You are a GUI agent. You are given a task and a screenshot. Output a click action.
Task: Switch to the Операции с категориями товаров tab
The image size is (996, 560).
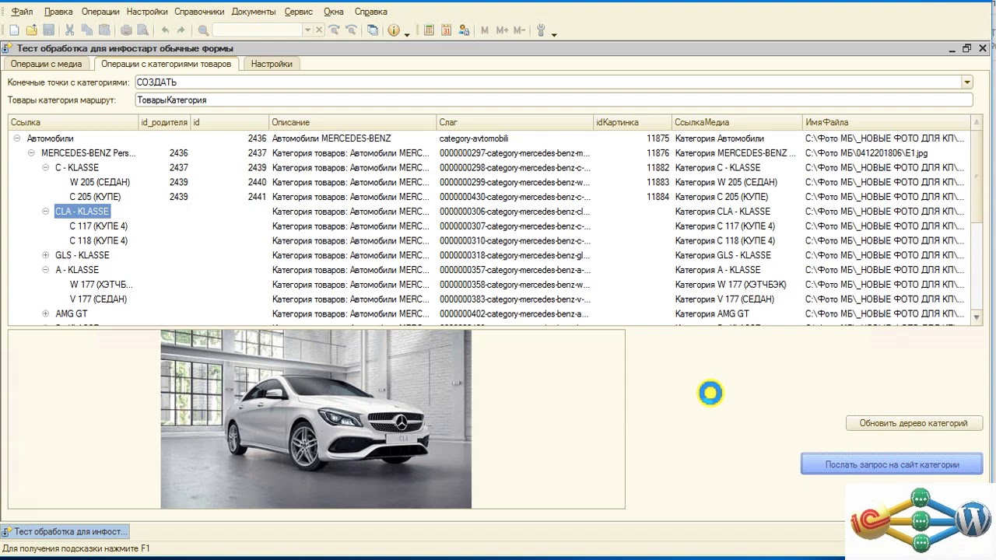tap(166, 64)
